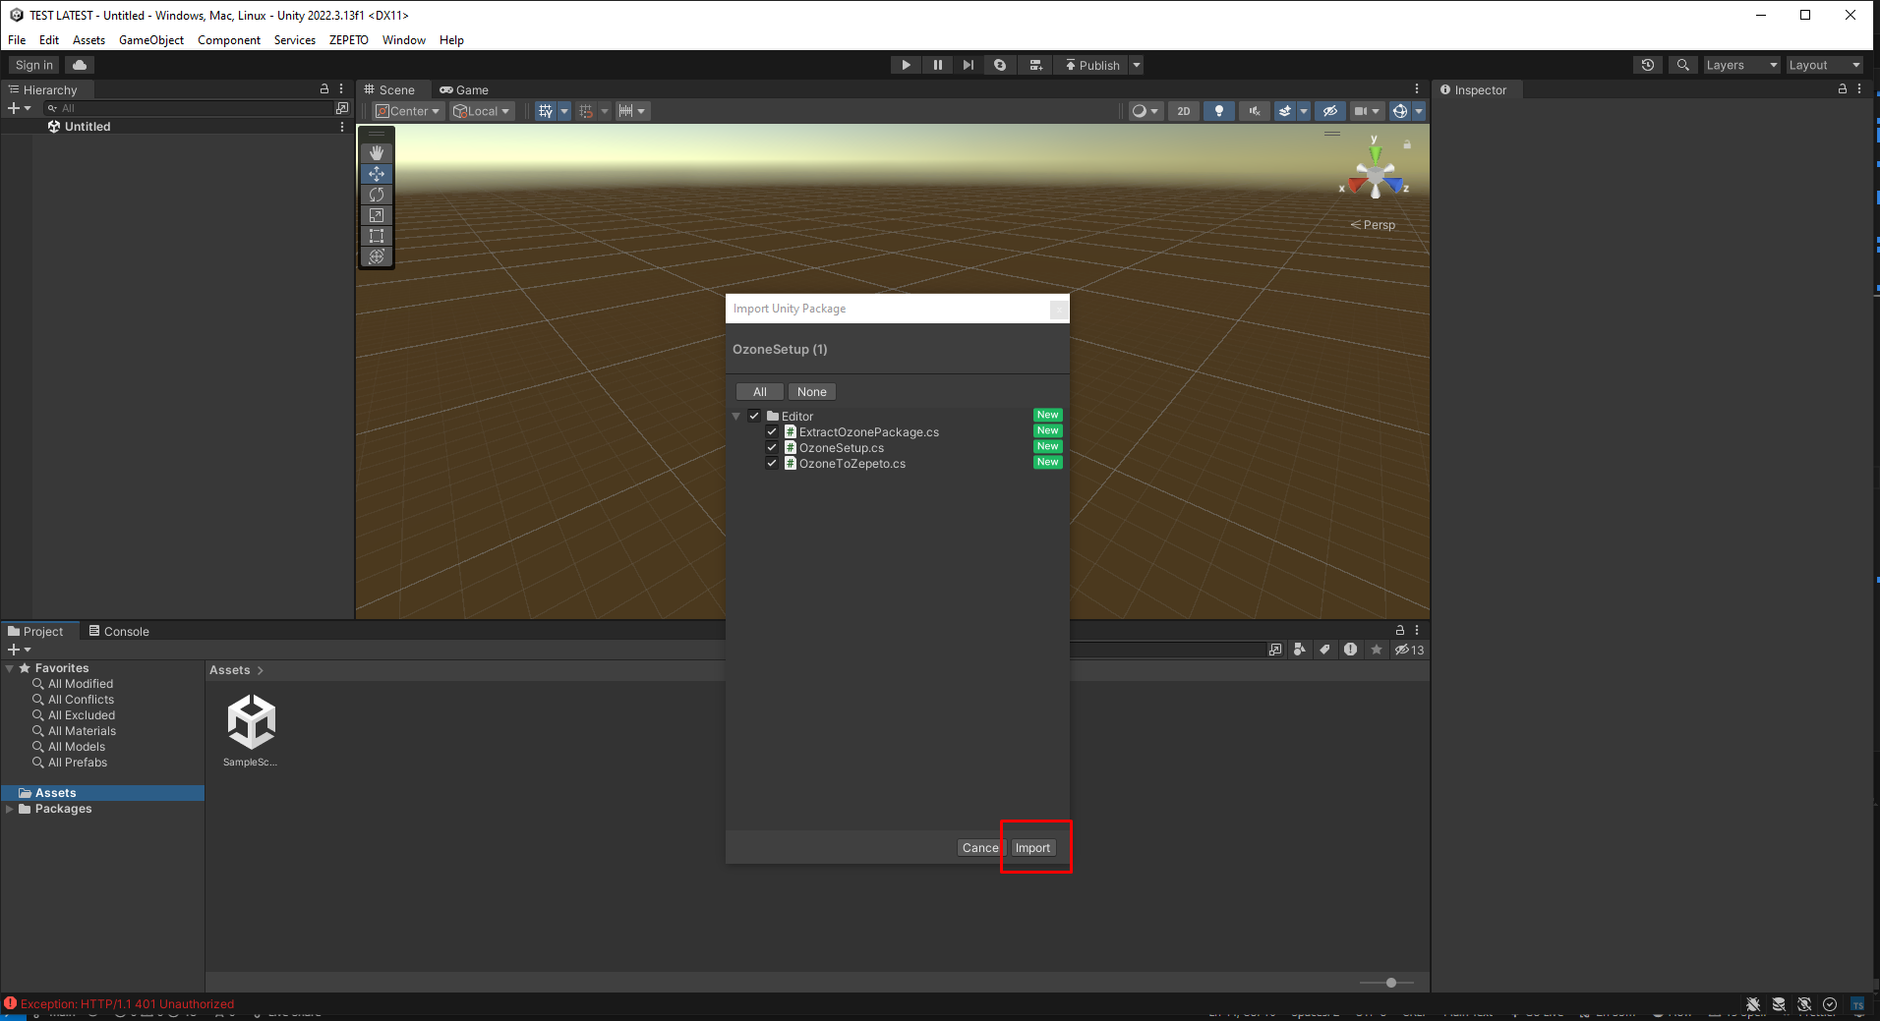Select the Hand view tool

click(377, 153)
